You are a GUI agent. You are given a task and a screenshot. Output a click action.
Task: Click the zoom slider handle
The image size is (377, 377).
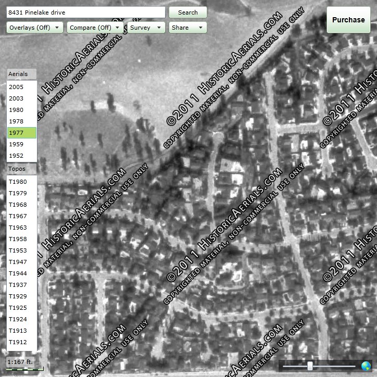310,366
